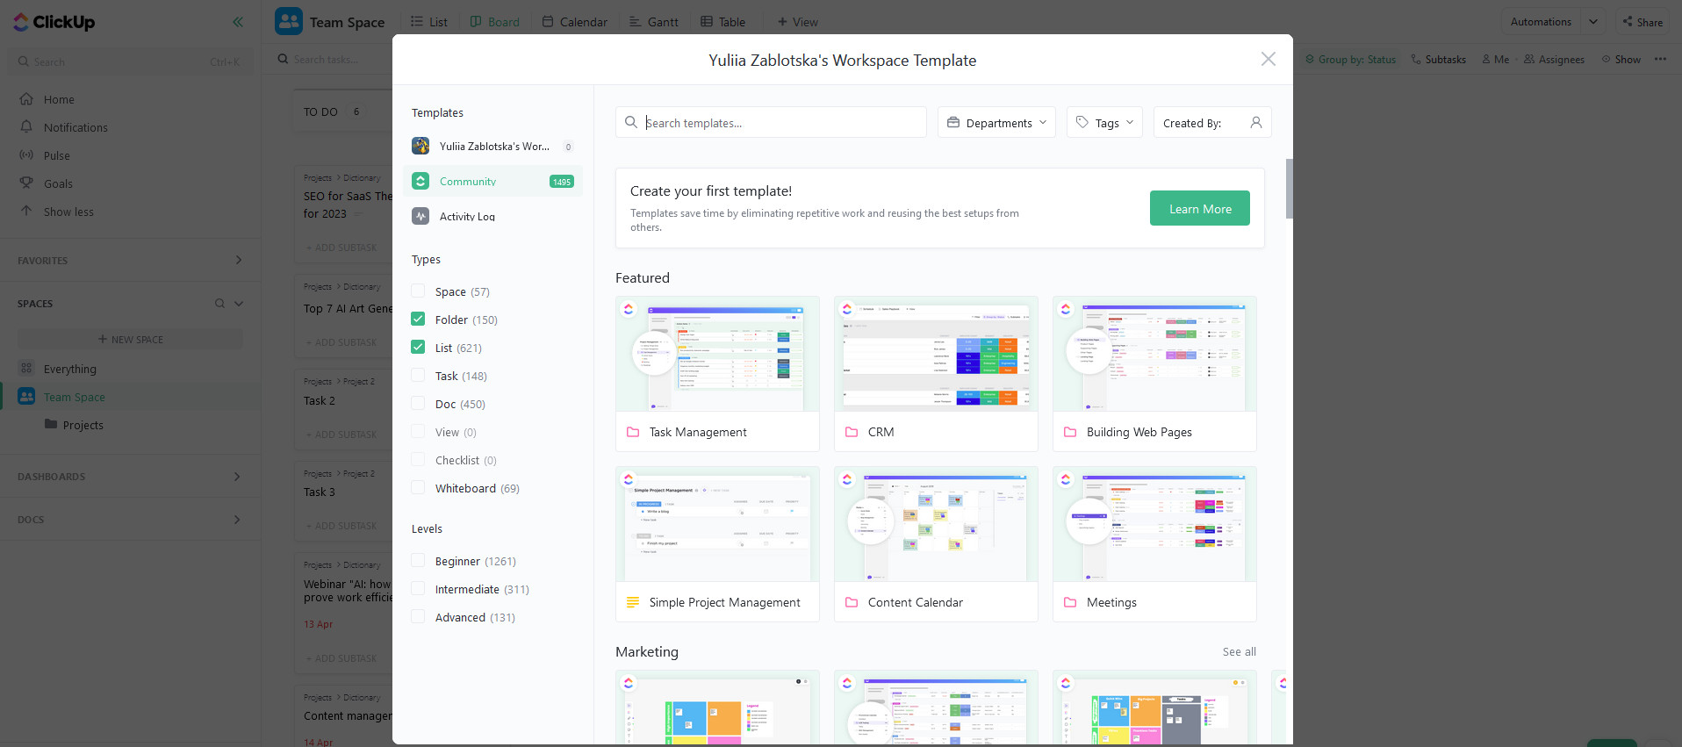Select Yuliia Zablotska's Workspace templates
1682x747 pixels.
[492, 146]
